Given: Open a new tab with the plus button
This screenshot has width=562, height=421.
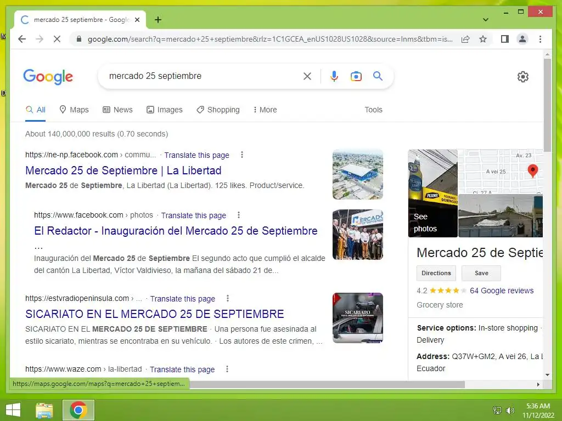Looking at the screenshot, I should 158,20.
